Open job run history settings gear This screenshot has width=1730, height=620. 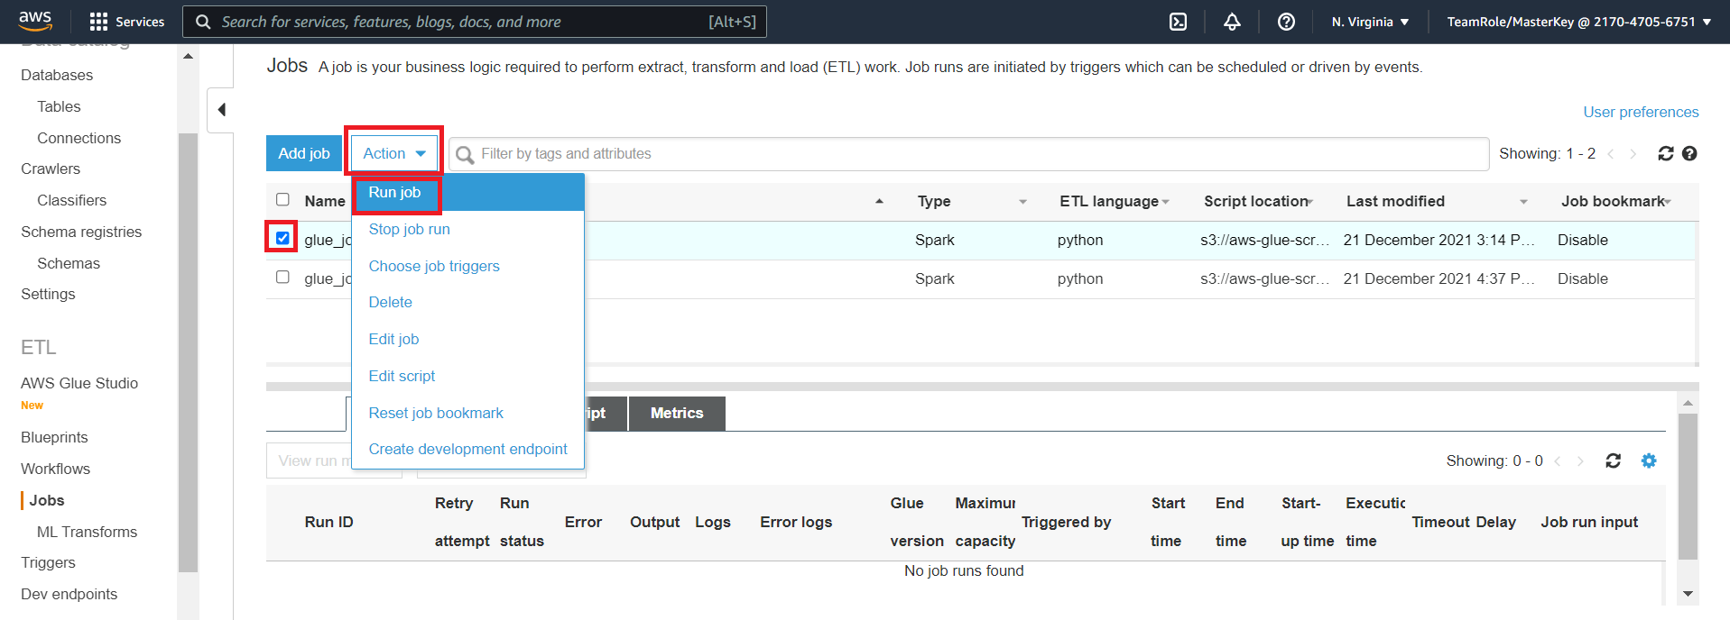coord(1649,460)
